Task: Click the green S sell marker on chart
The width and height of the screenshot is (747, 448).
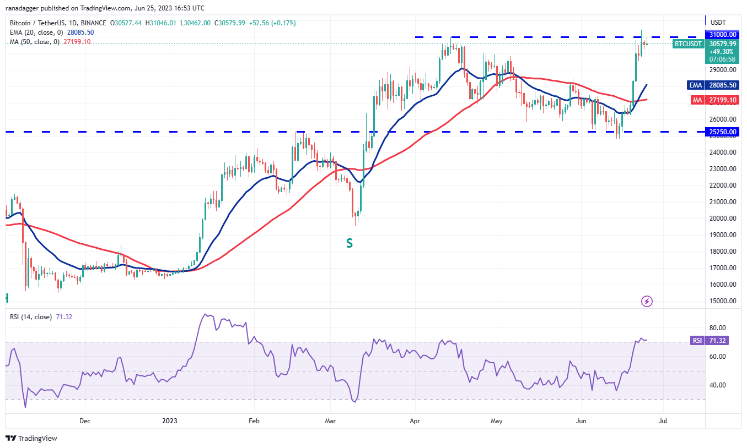Action: (350, 242)
